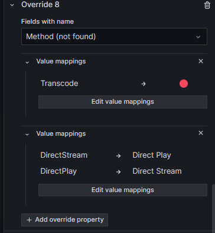Click Edit value mappings below Transcode
This screenshot has height=233, width=215.
coord(123,102)
